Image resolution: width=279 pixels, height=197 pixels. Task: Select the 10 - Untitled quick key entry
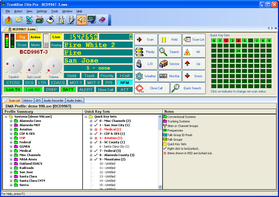[107, 164]
